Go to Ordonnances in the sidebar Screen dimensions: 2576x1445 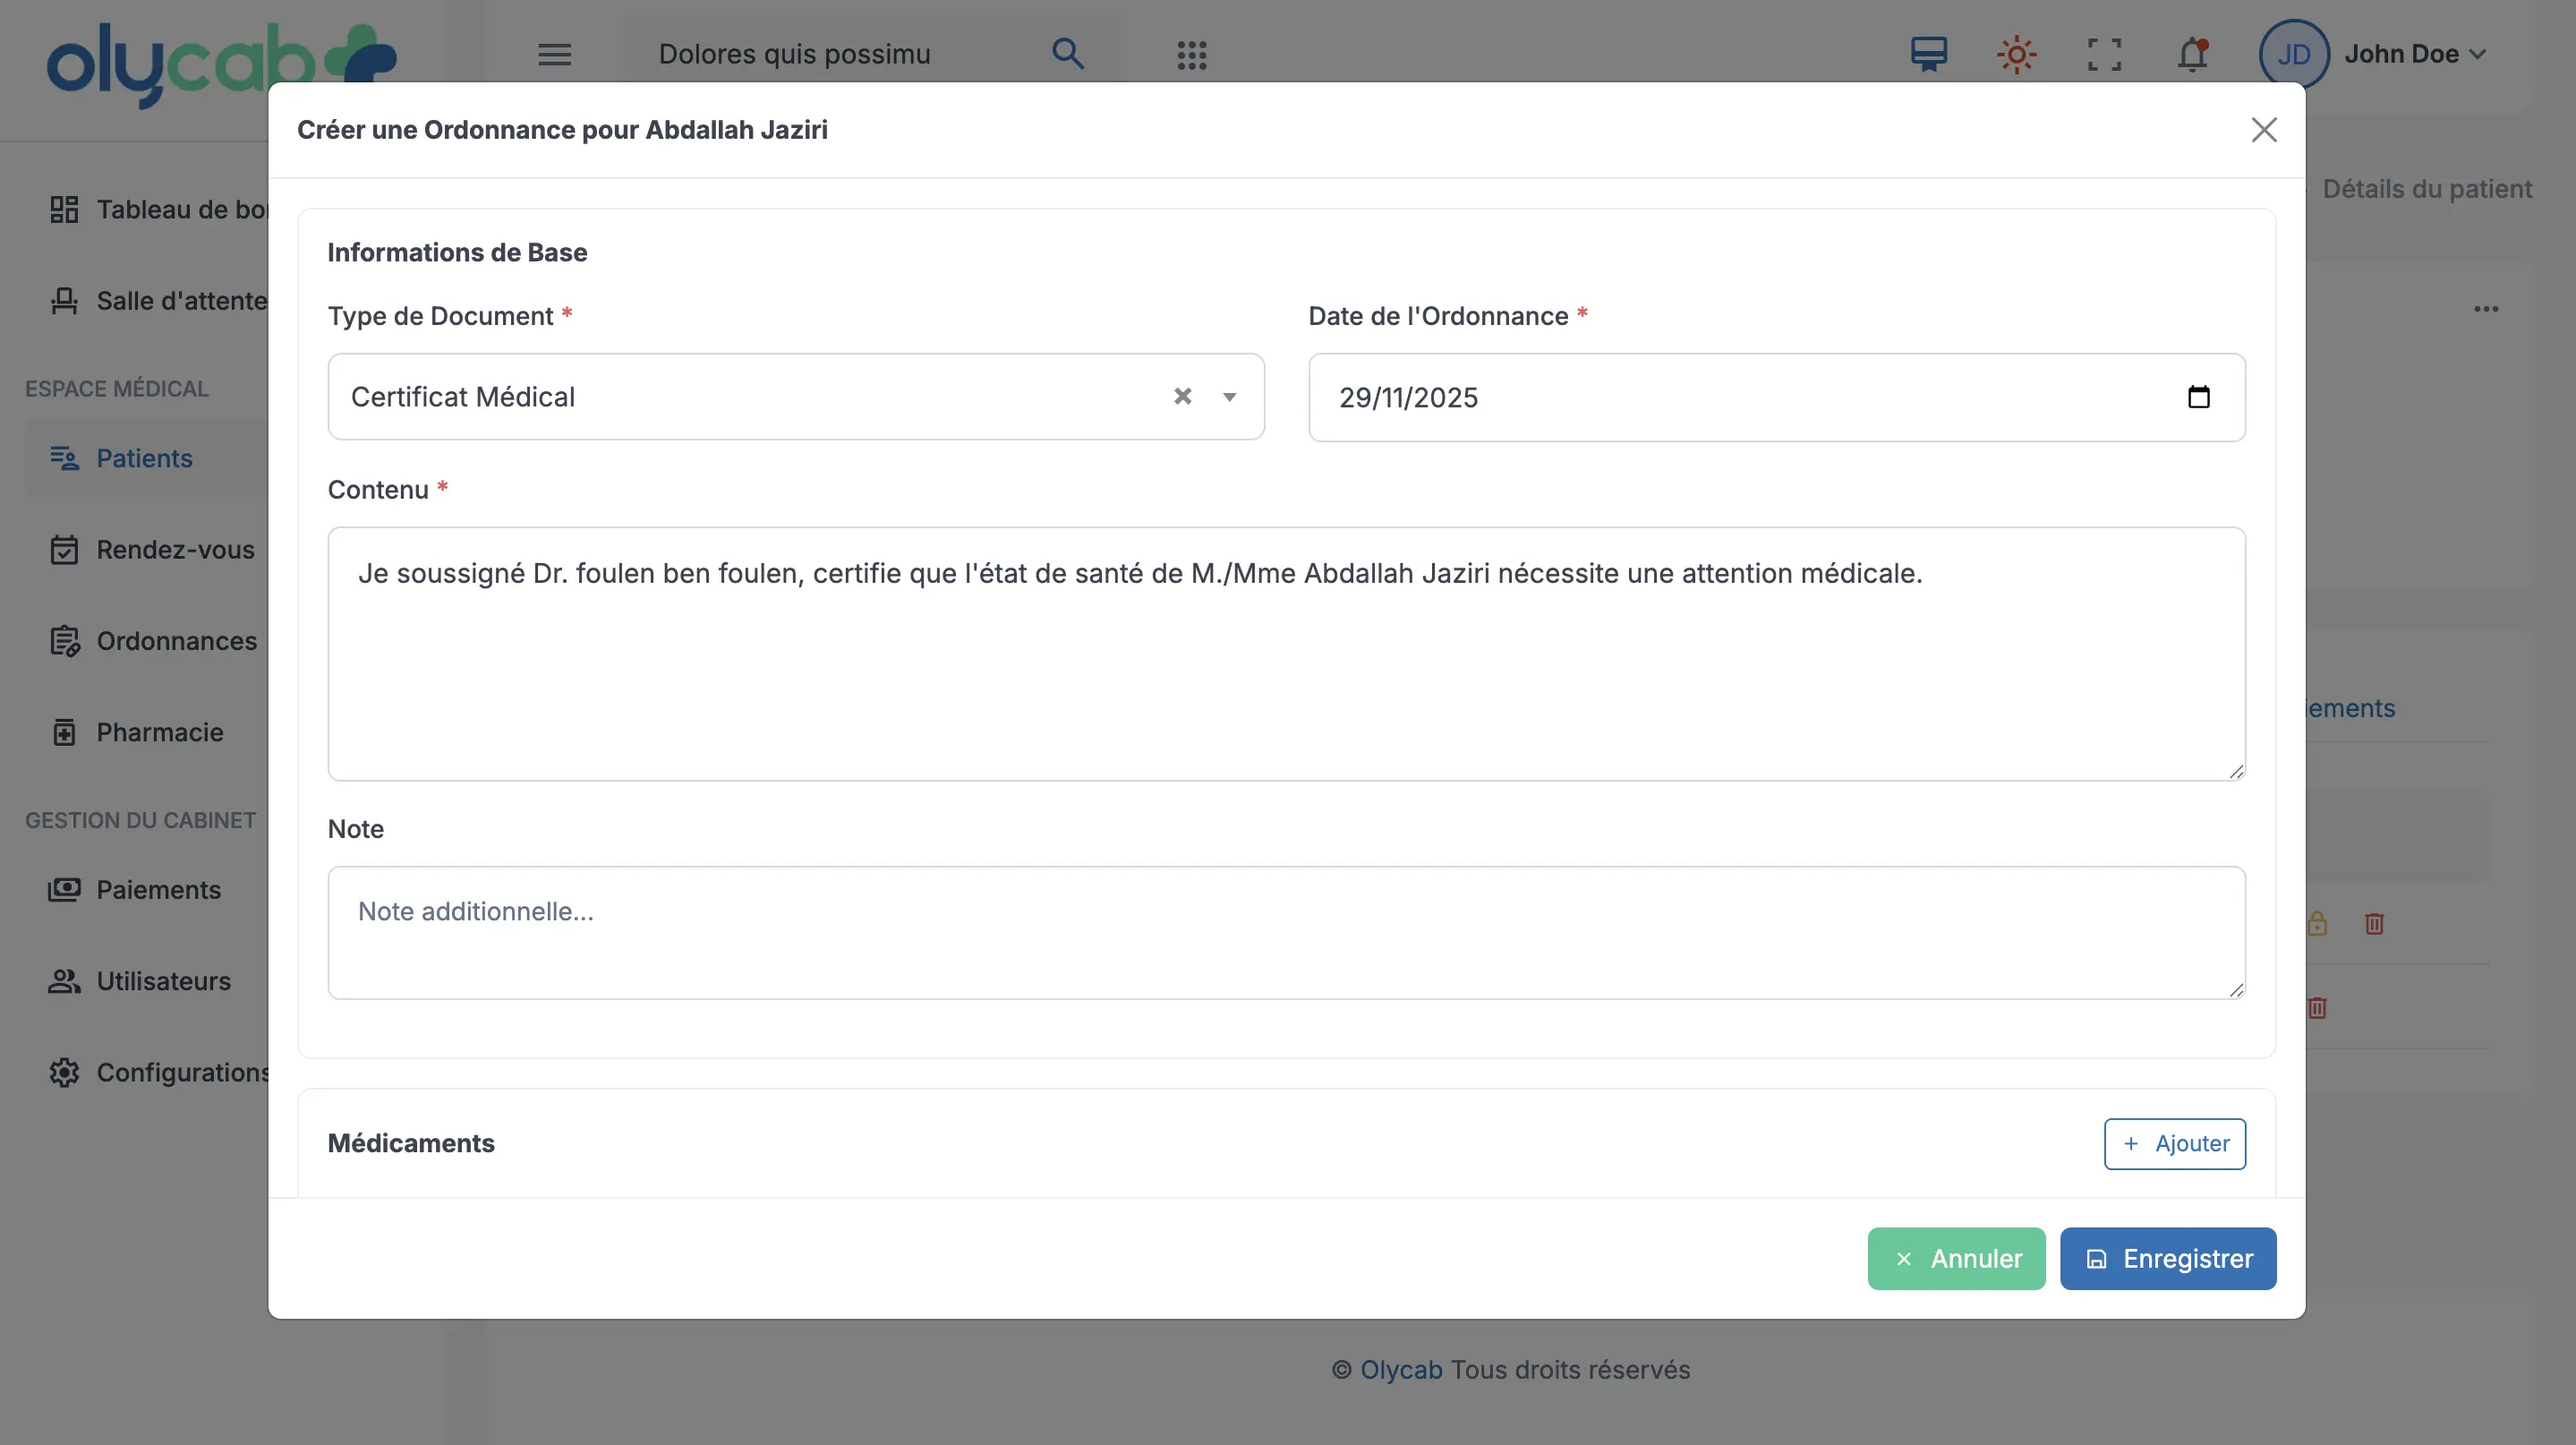pos(176,641)
